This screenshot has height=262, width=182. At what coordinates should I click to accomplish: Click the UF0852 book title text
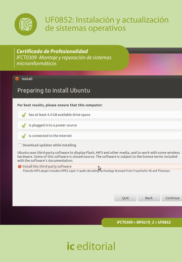pos(107,24)
